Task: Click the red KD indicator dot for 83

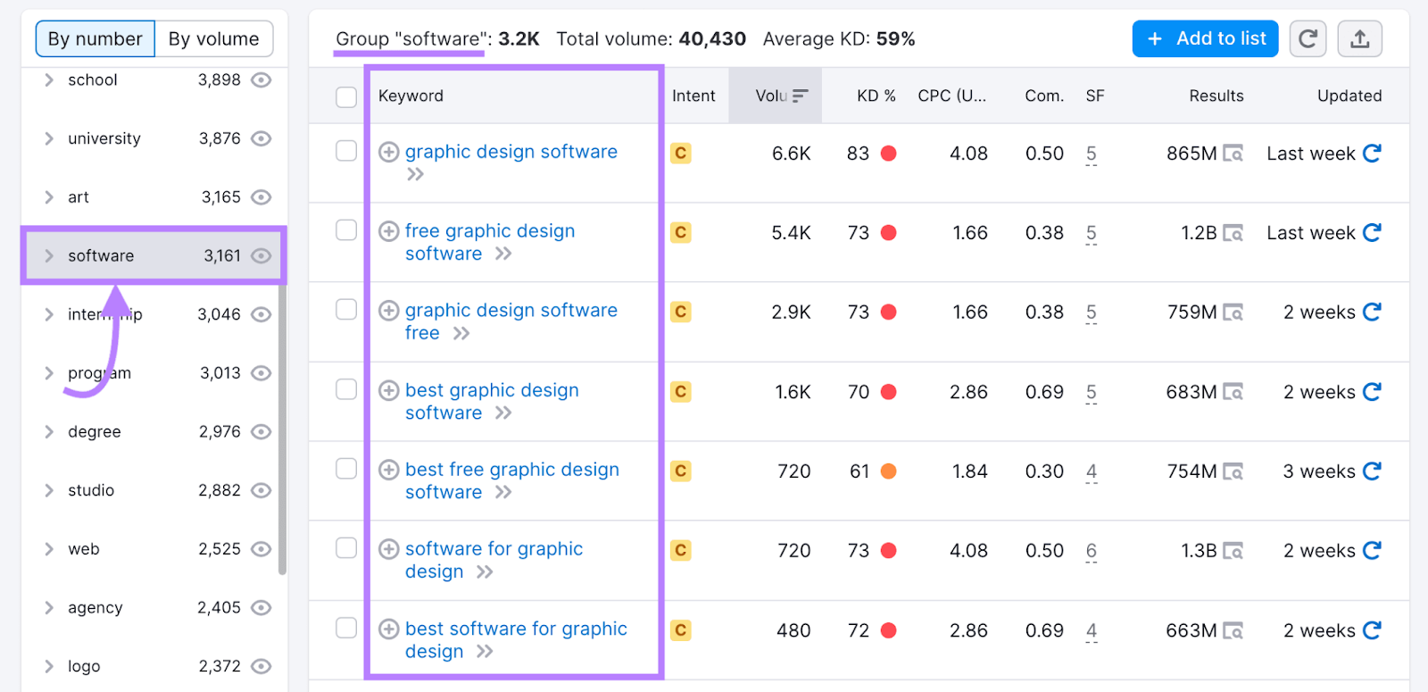Action: pyautogui.click(x=888, y=154)
